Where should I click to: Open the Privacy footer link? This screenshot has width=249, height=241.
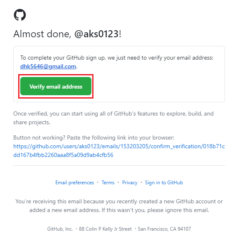click(130, 183)
